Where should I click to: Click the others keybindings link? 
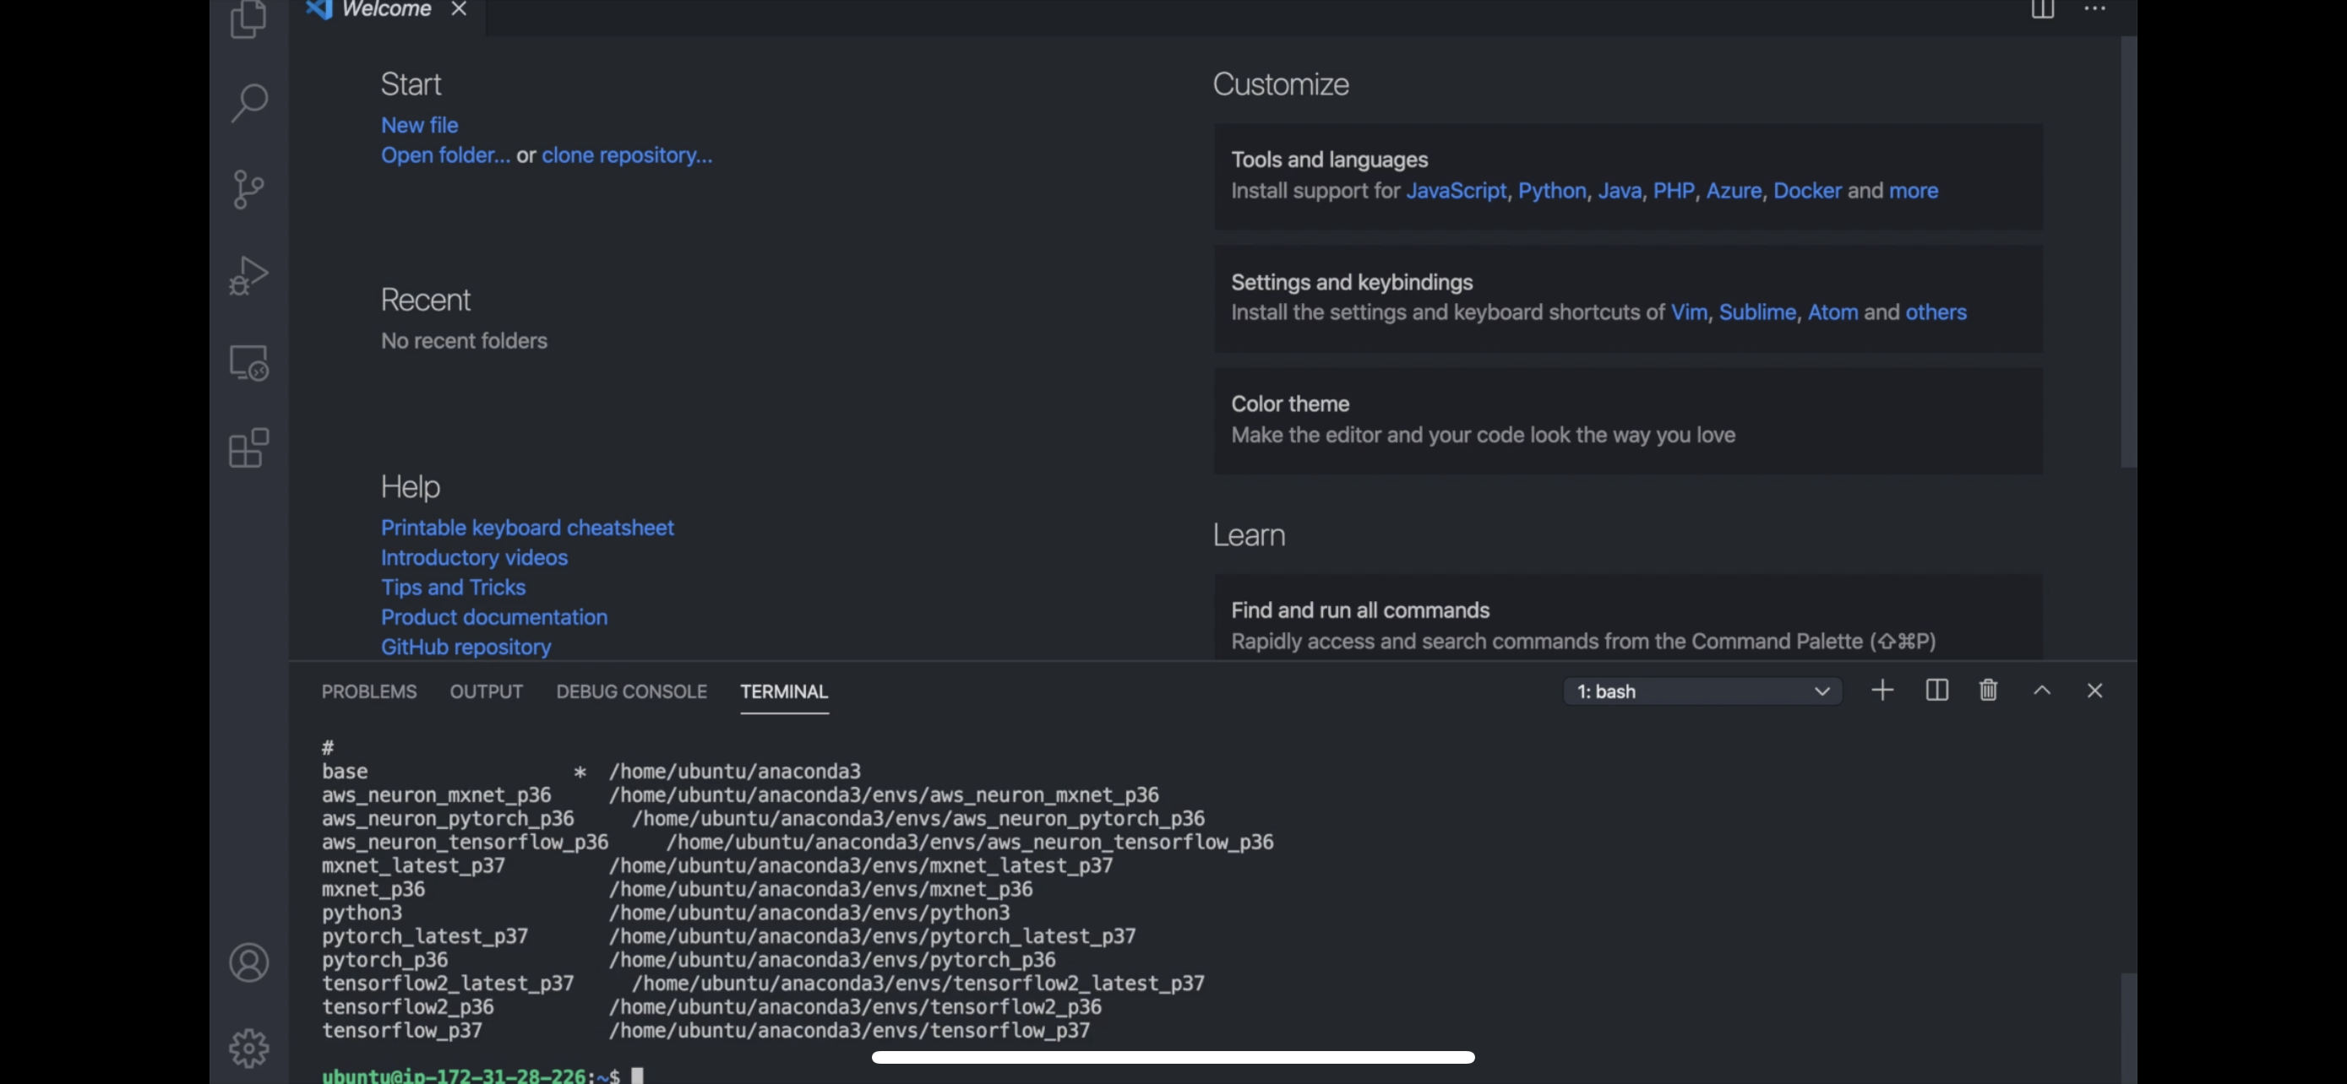[1936, 313]
